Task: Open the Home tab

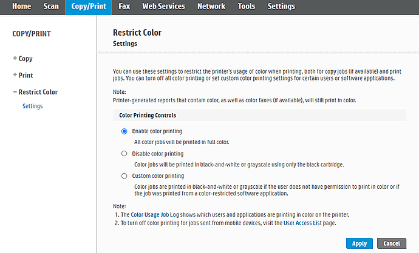Action: click(21, 7)
